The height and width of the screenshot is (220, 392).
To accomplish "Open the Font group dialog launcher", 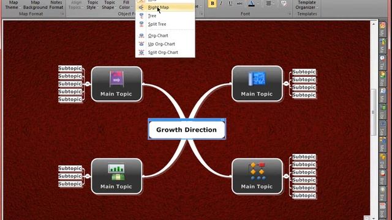I will 290,14.
